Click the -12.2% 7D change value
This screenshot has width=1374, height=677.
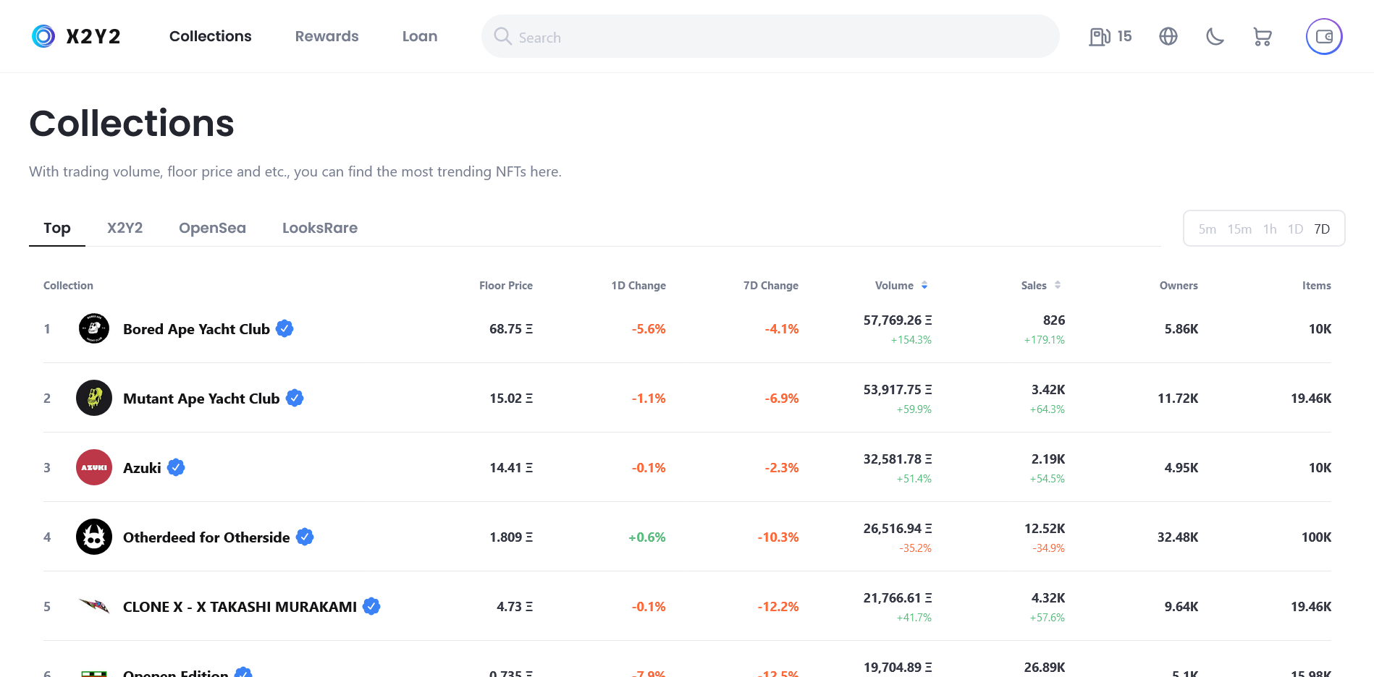coord(778,607)
